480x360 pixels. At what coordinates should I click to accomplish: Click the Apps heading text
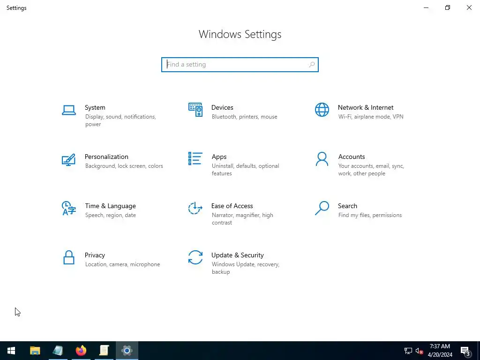tap(219, 157)
